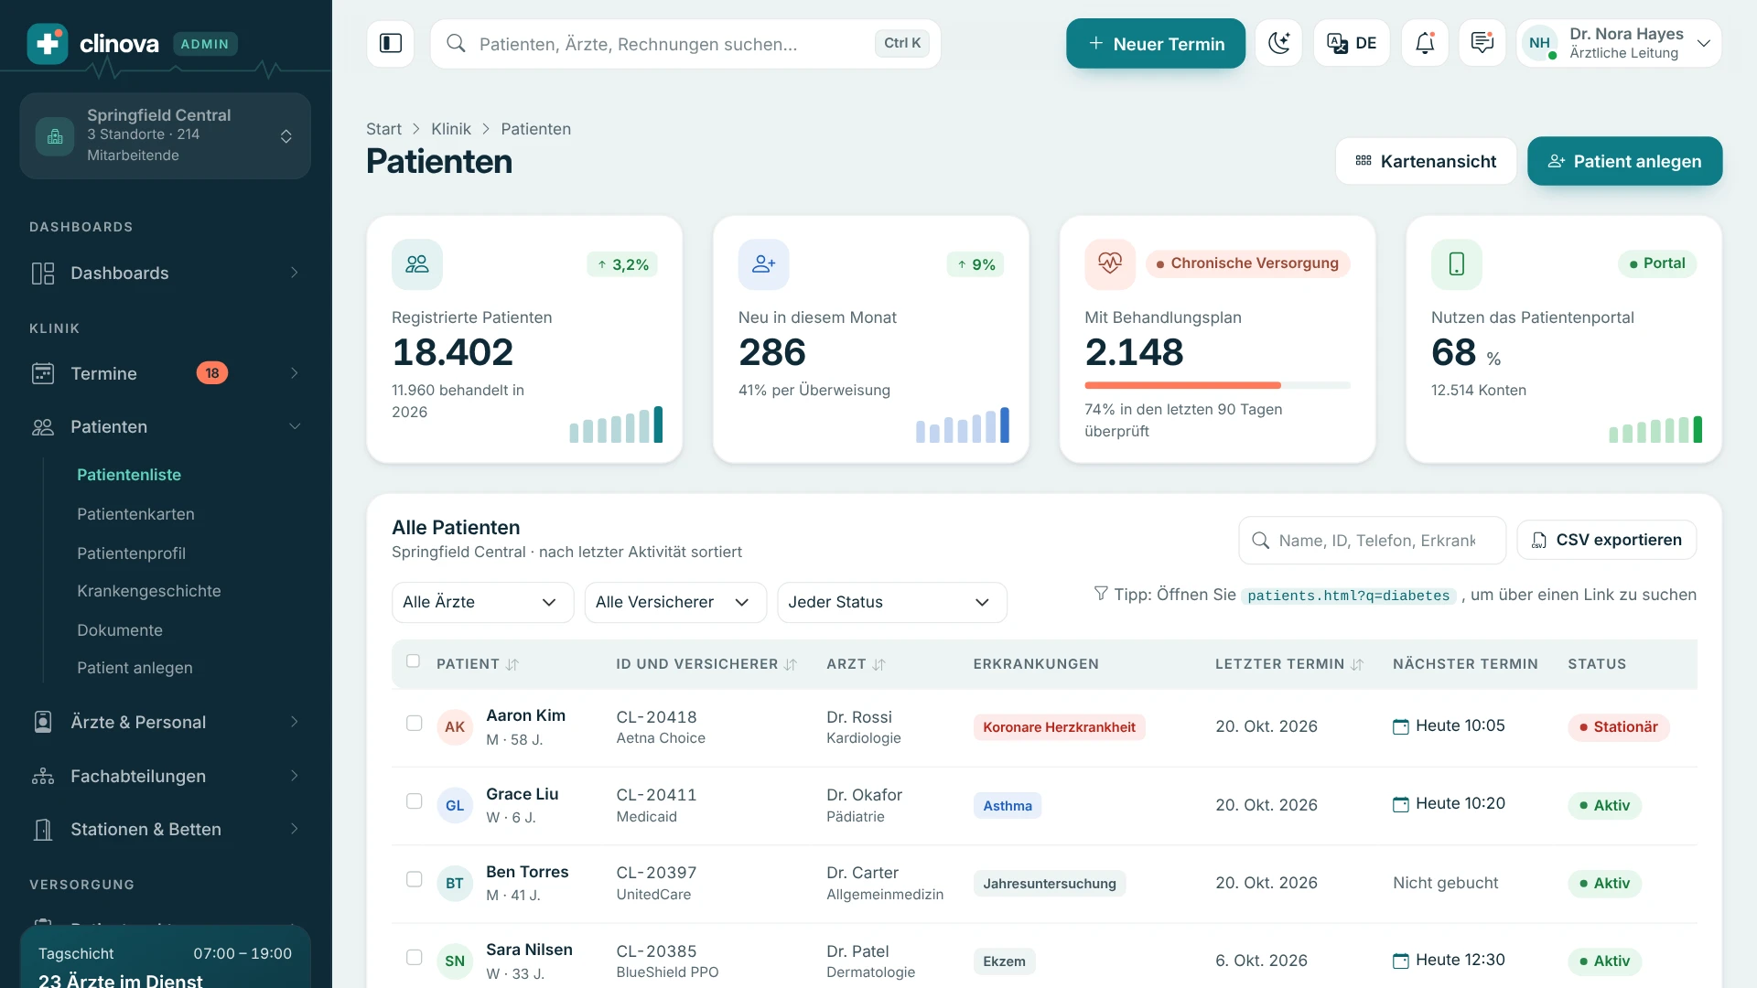The image size is (1757, 988).
Task: Open the messages chat icon
Action: click(1482, 43)
